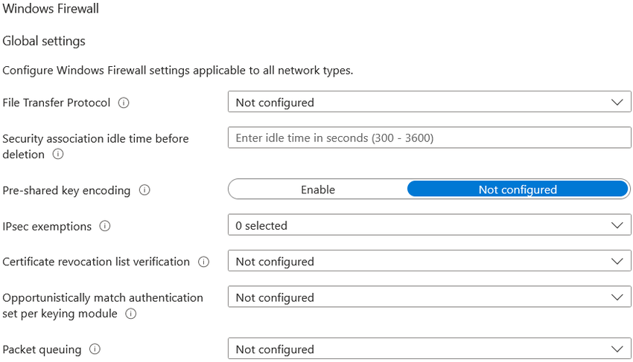Open Opportunistically match authentication set dropdown
The height and width of the screenshot is (362, 633).
[x=429, y=297]
